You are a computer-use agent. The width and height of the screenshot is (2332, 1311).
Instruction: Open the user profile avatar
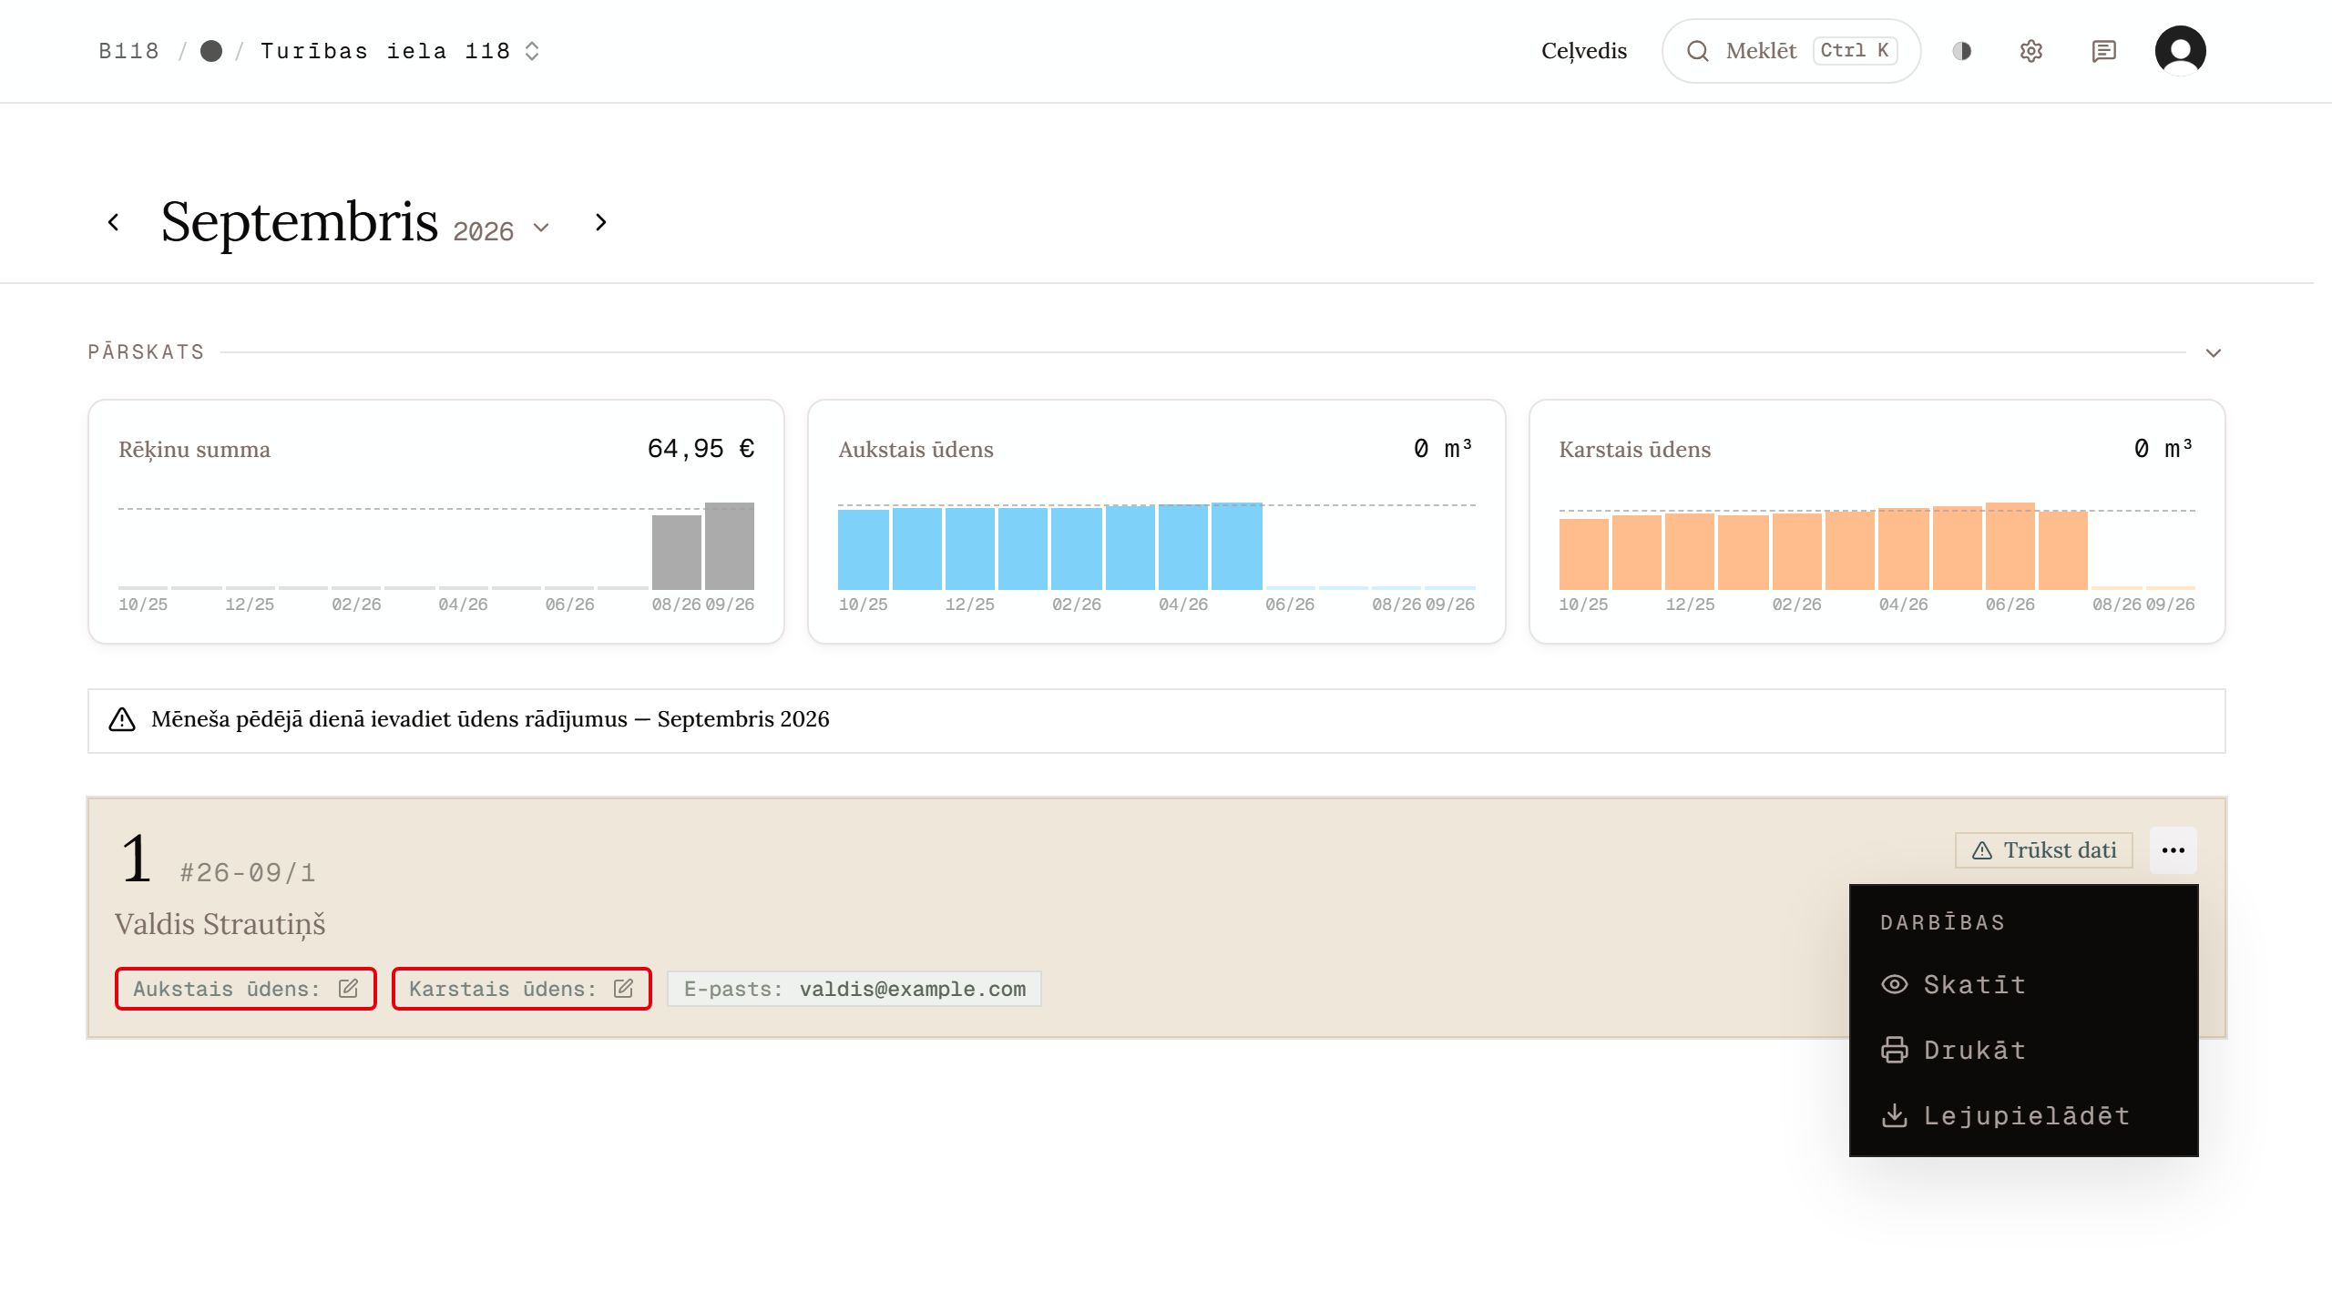coord(2181,51)
